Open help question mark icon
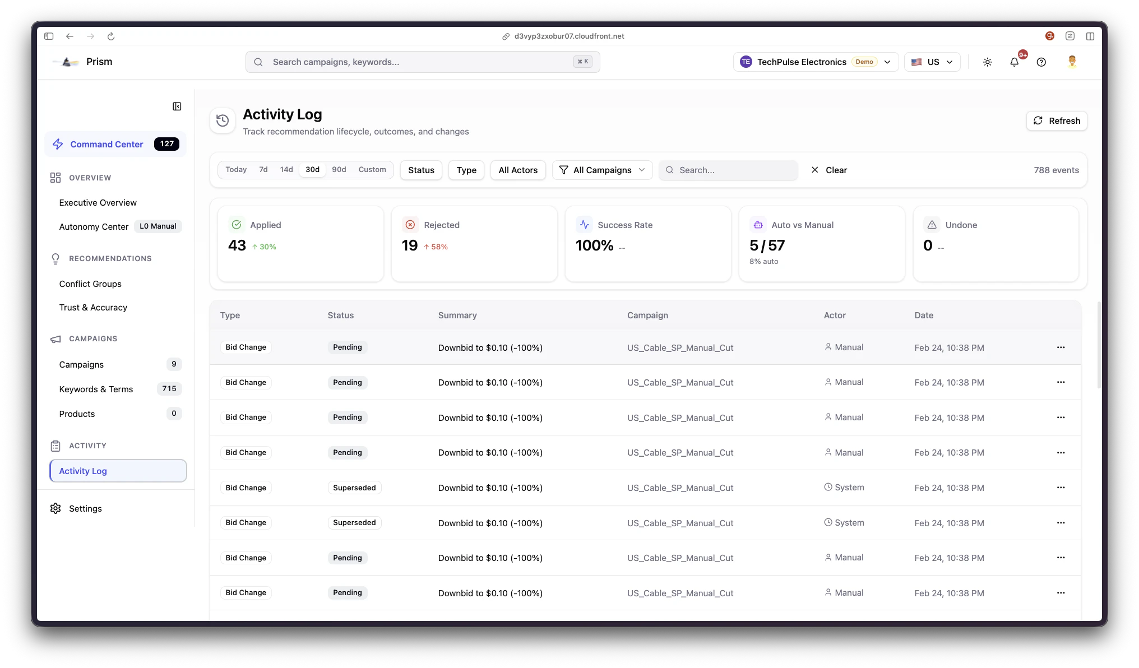 click(x=1041, y=62)
